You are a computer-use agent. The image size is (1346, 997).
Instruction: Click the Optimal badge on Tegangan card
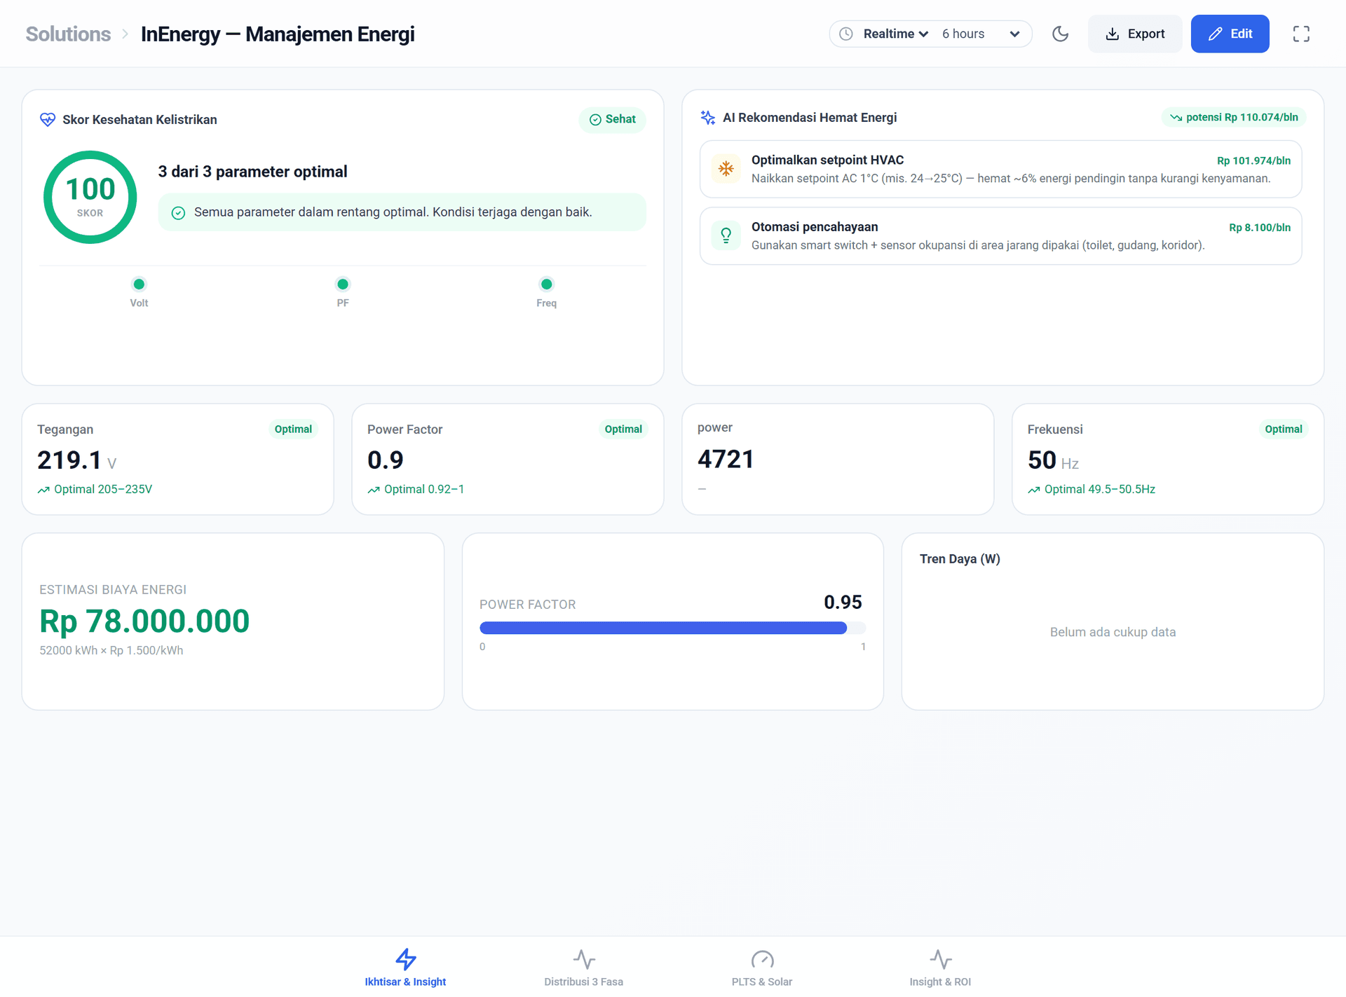pyautogui.click(x=293, y=429)
